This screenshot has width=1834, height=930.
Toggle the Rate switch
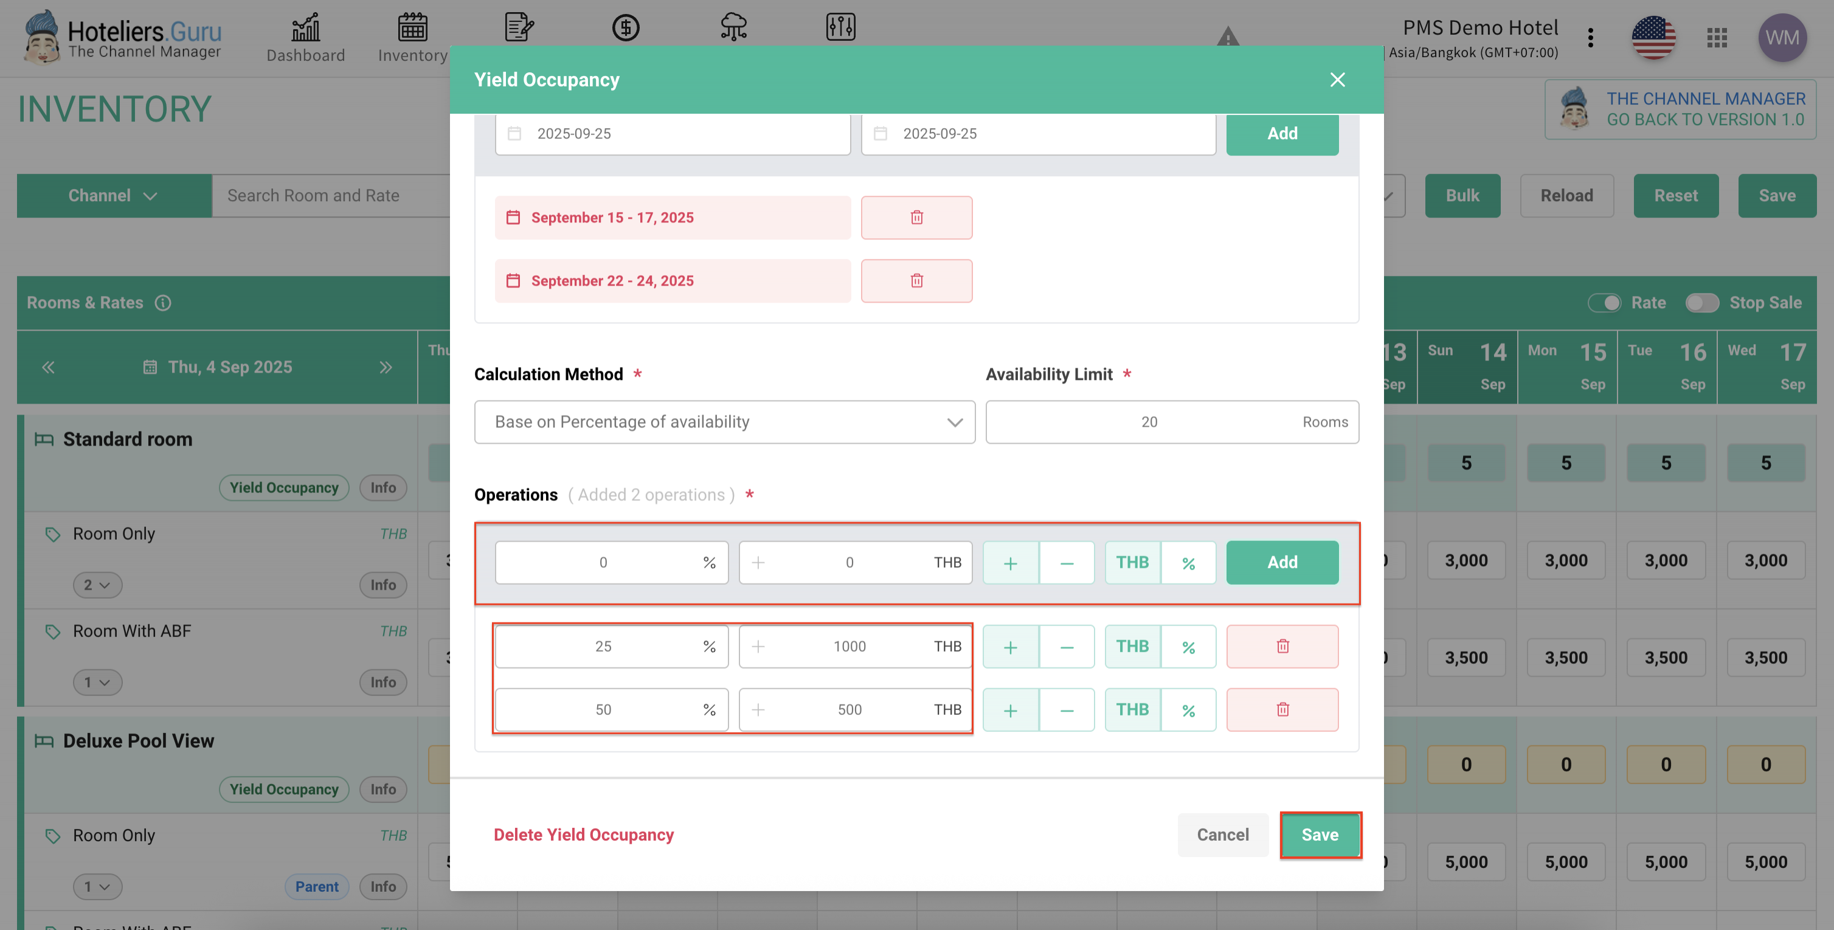point(1605,303)
